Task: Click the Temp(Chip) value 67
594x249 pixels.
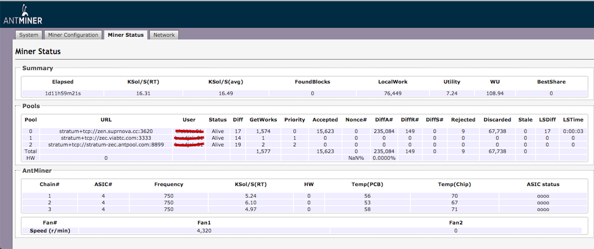Action: [x=455, y=203]
